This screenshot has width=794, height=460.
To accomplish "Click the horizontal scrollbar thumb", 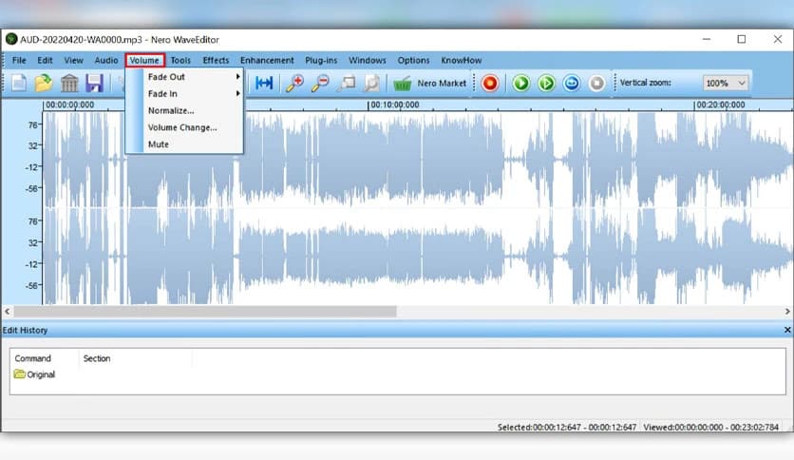I will (x=205, y=312).
